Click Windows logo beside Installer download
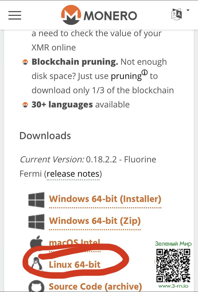 coord(36,200)
